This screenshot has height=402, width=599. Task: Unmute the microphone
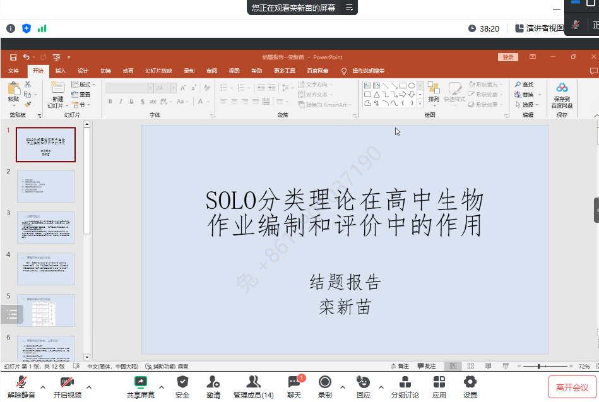(21, 382)
